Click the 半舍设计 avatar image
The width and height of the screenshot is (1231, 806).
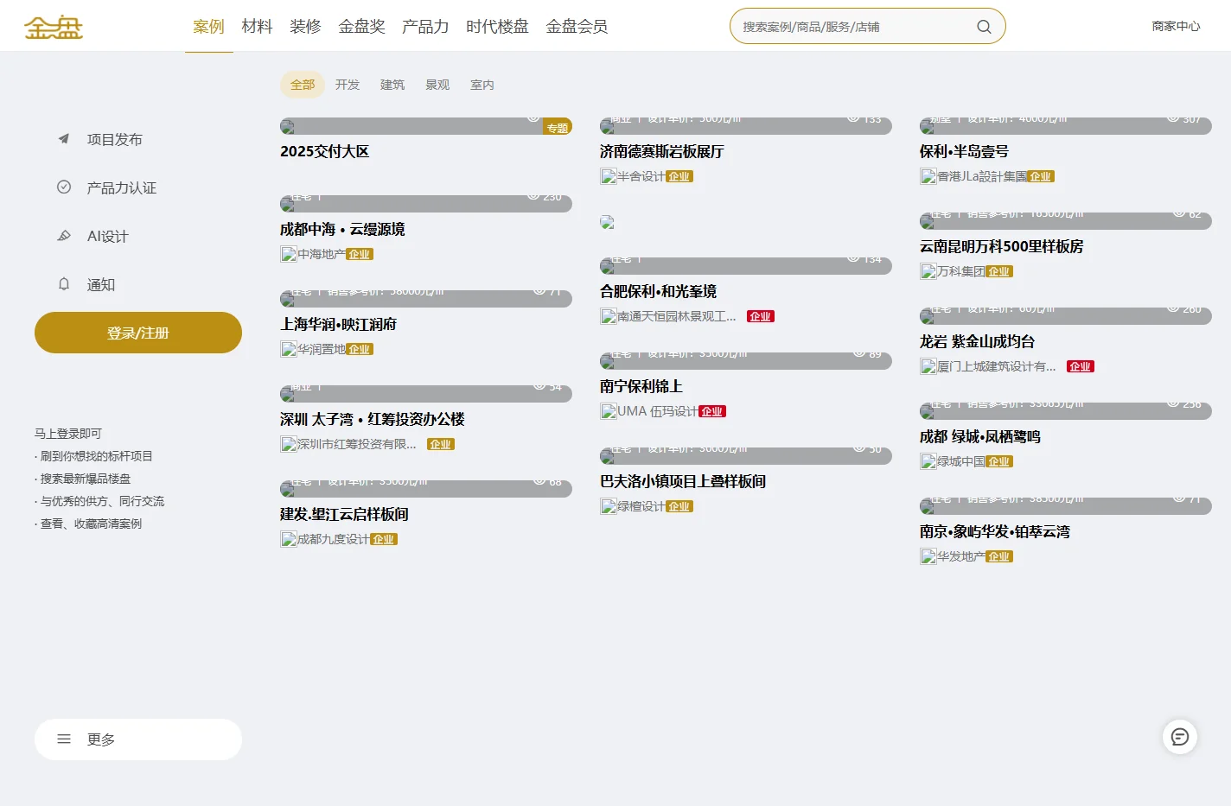coord(609,176)
